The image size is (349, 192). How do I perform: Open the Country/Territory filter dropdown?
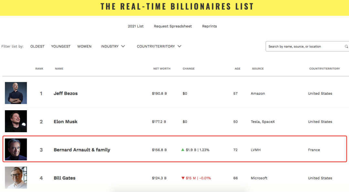pos(159,47)
